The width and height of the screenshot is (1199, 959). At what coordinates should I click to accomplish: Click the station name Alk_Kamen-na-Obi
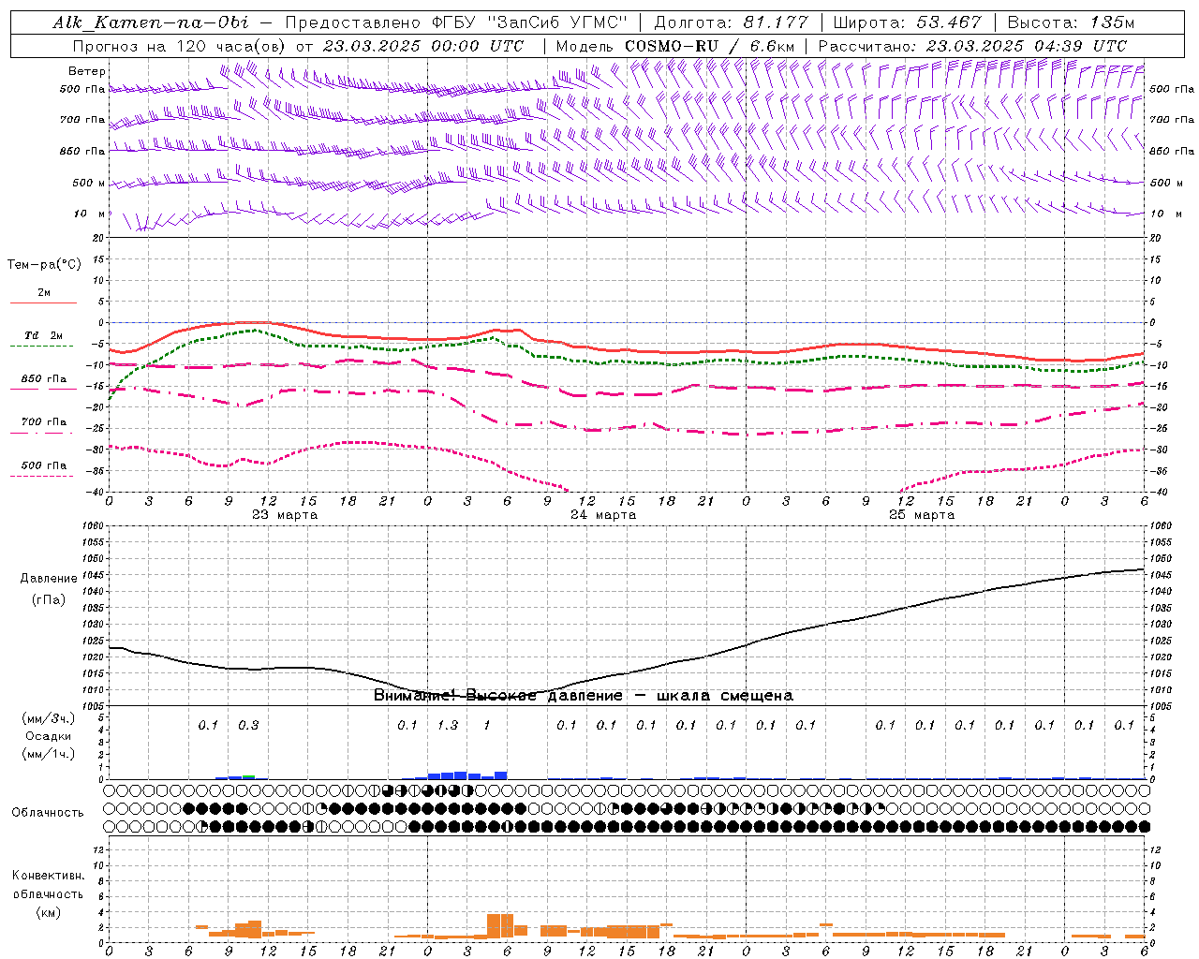tap(151, 22)
